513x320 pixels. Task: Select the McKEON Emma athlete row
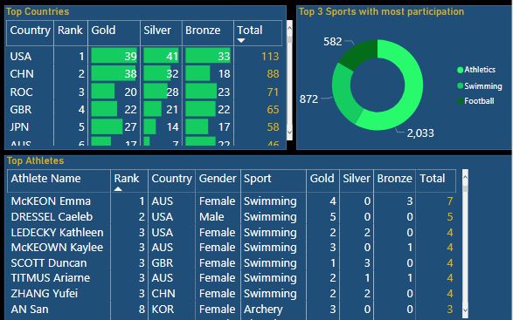tap(232, 201)
